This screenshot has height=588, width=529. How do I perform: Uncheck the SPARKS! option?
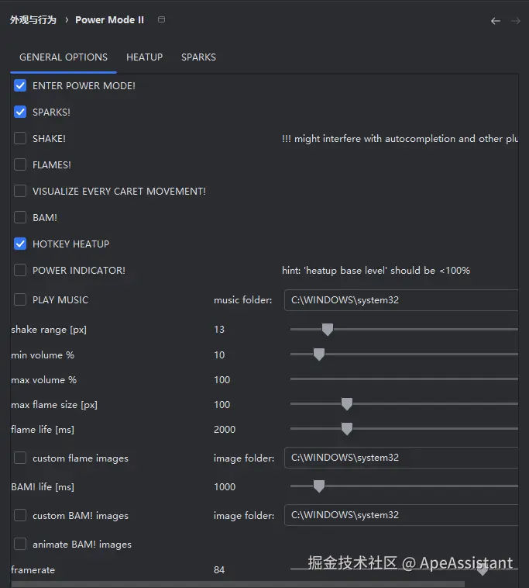20,112
